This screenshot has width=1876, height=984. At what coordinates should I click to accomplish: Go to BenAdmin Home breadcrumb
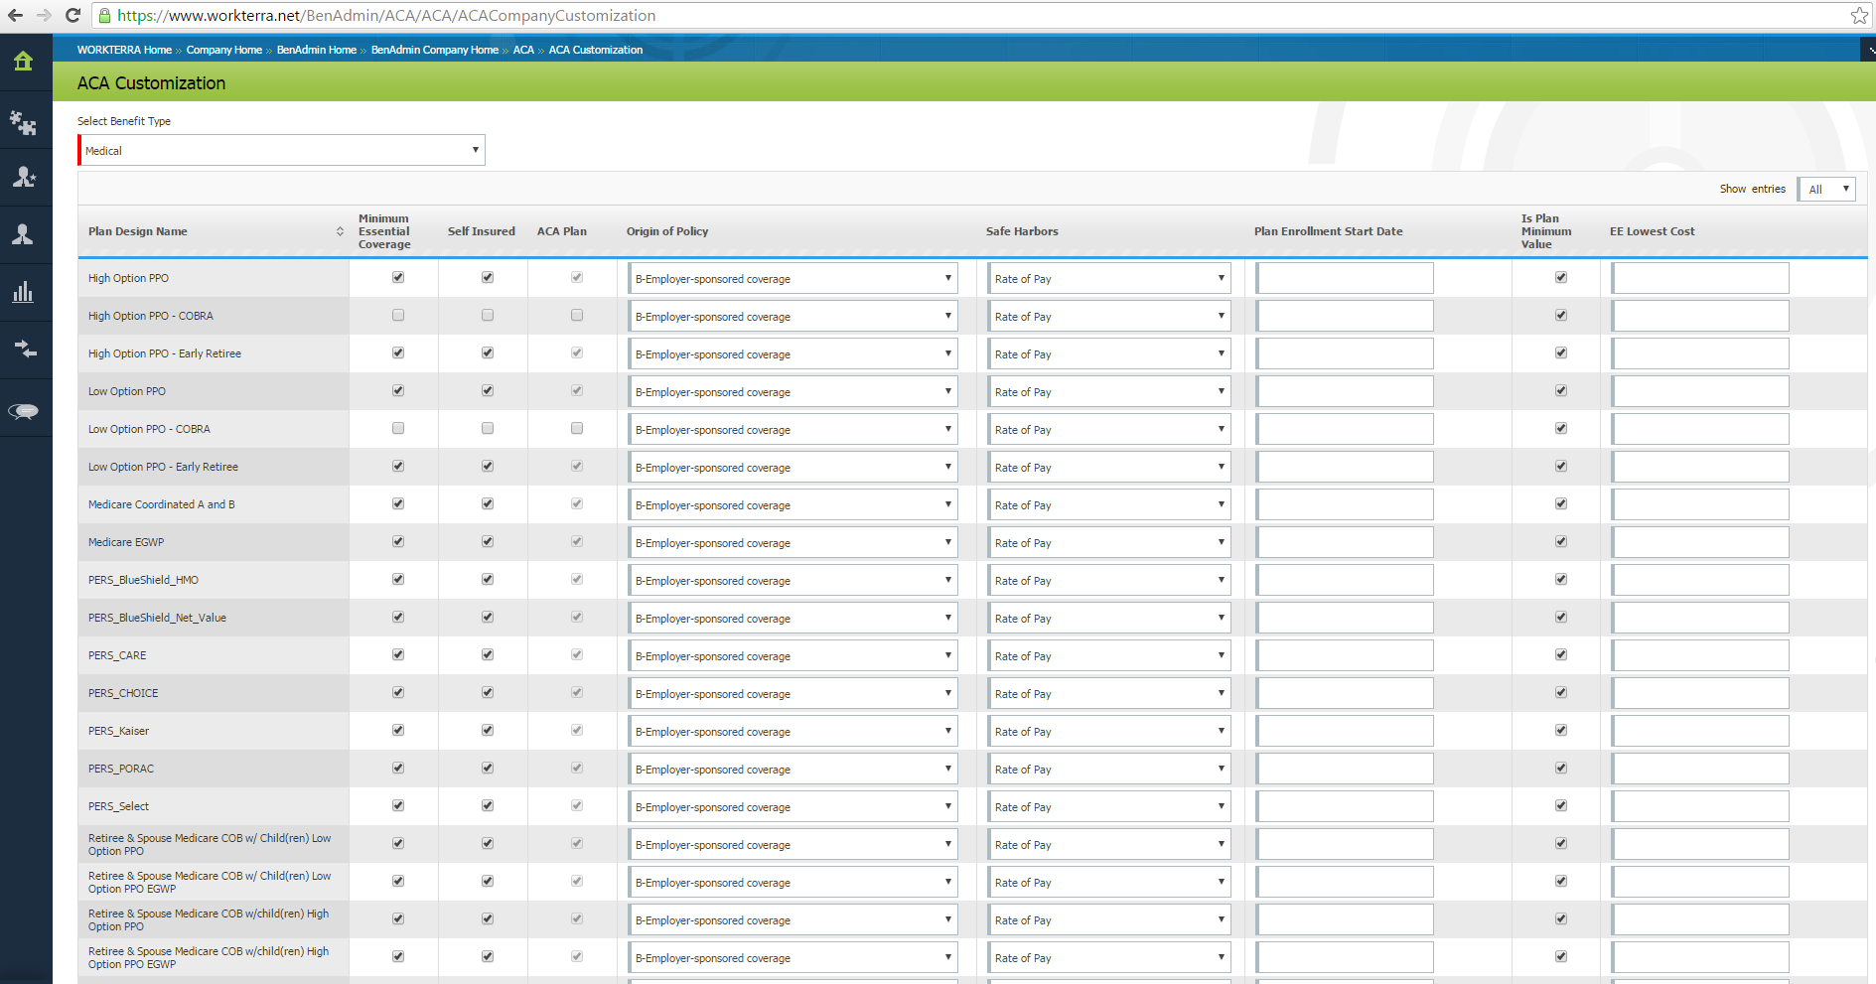[316, 50]
